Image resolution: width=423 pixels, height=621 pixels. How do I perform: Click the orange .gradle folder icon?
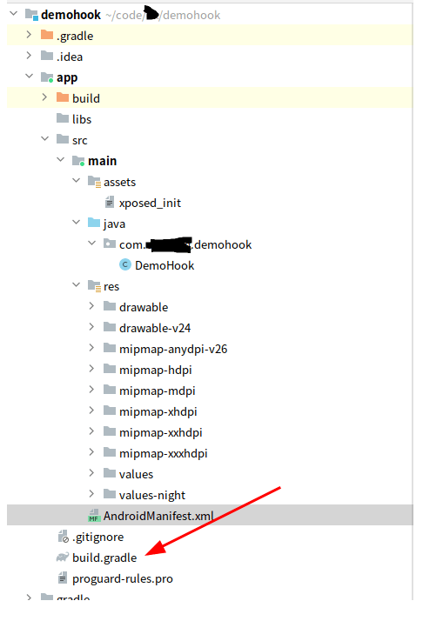click(47, 35)
